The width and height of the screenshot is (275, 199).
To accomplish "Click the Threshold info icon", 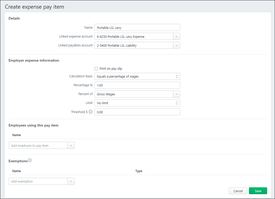I will coord(91,112).
